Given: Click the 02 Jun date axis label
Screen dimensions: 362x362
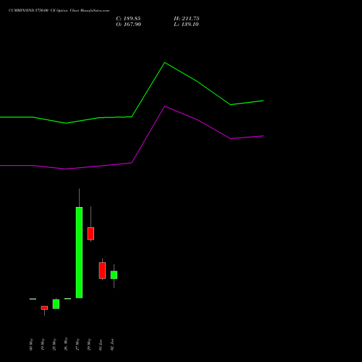Looking at the screenshot, I should point(112,345).
